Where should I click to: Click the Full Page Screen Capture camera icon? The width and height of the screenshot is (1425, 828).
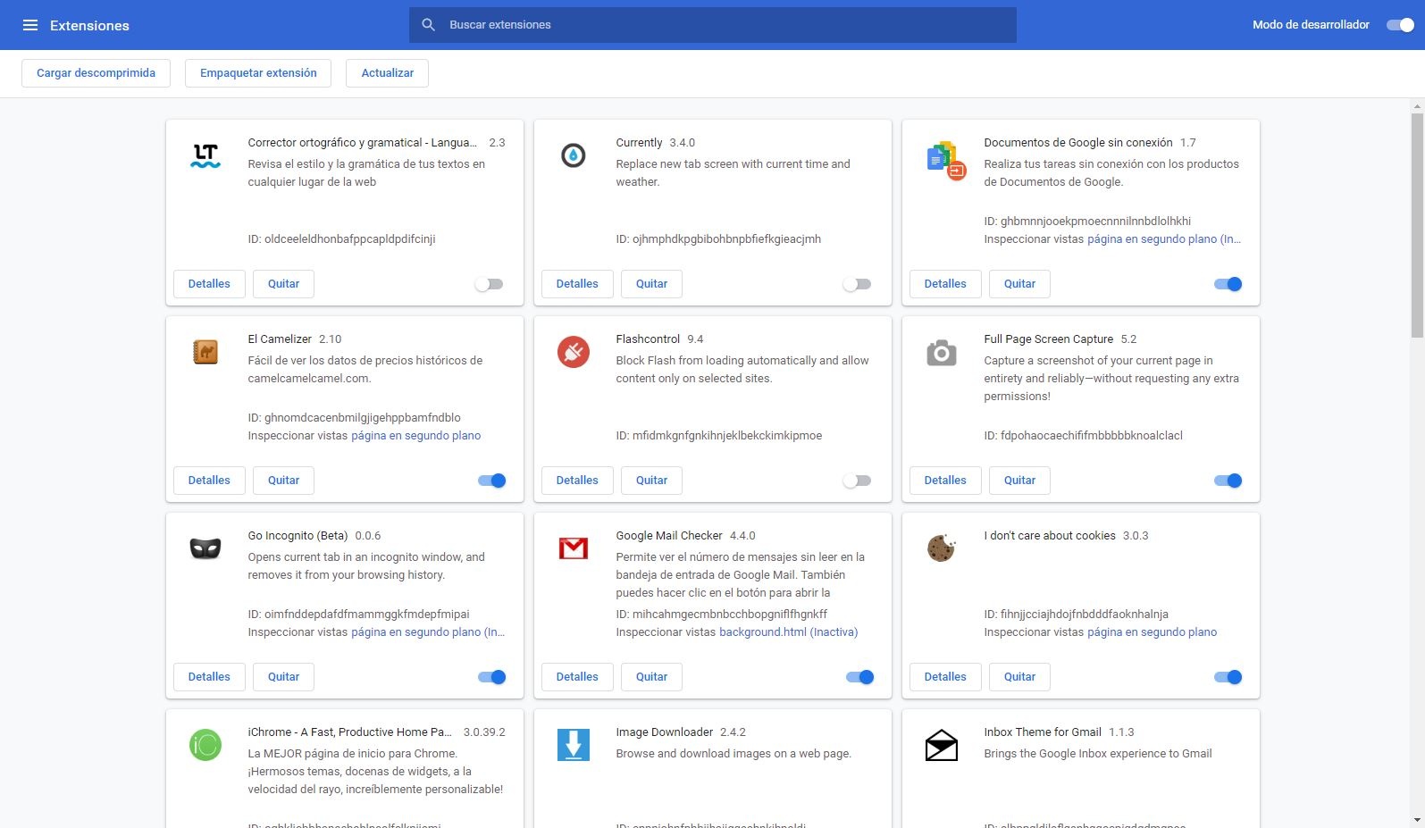click(x=942, y=353)
